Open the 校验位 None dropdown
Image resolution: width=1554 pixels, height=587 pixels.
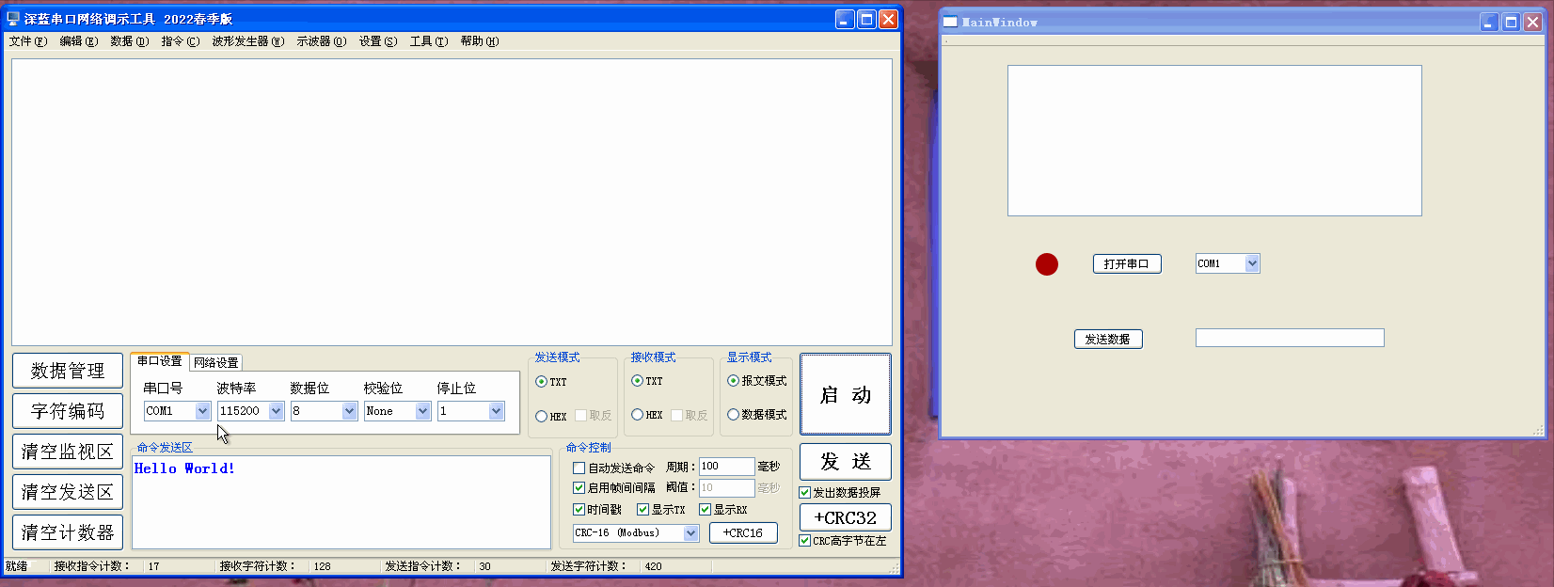click(422, 411)
